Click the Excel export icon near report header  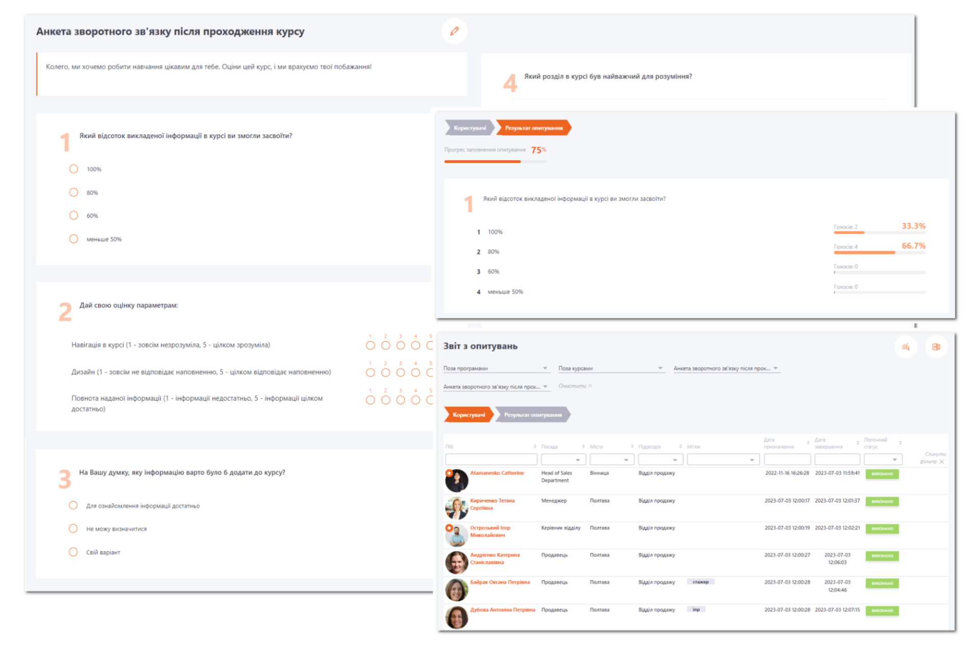tap(937, 347)
